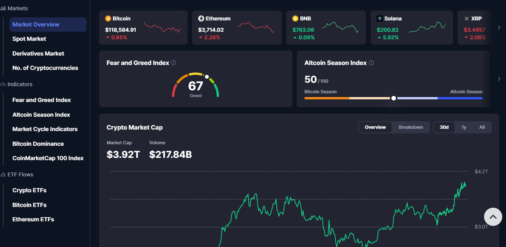
Task: Click the Crypto Market Cap heading
Action: coord(135,128)
